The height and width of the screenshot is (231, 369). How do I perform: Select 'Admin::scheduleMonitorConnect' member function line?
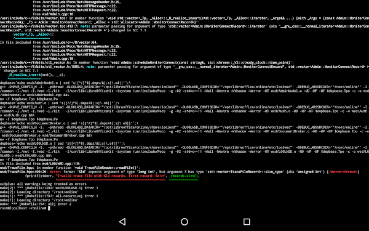tap(147, 63)
